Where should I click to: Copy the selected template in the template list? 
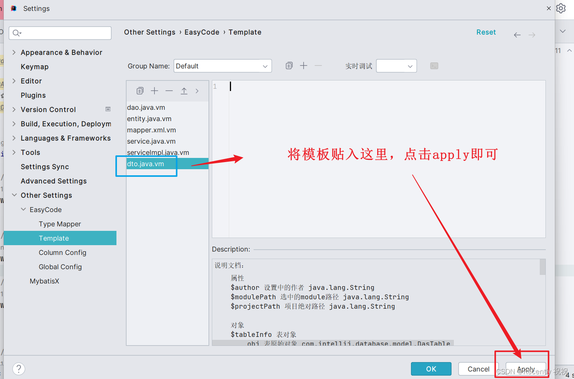click(140, 91)
